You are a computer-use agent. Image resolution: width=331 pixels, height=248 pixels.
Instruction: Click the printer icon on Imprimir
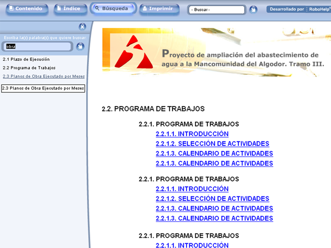tap(144, 8)
